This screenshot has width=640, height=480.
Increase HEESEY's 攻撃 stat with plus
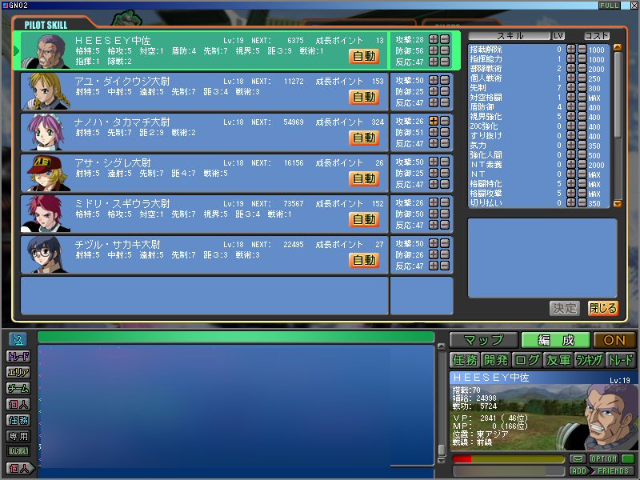pyautogui.click(x=434, y=38)
